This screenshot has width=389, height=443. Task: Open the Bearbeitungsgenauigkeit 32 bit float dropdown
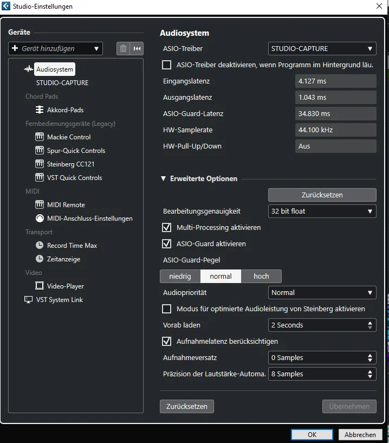point(322,211)
